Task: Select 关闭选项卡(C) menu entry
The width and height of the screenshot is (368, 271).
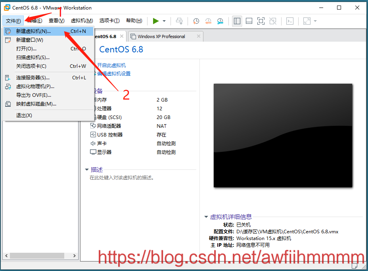Action: pos(49,66)
